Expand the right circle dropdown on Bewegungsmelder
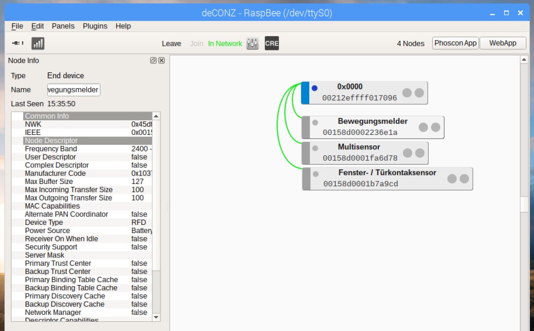The image size is (534, 331). pos(436,127)
